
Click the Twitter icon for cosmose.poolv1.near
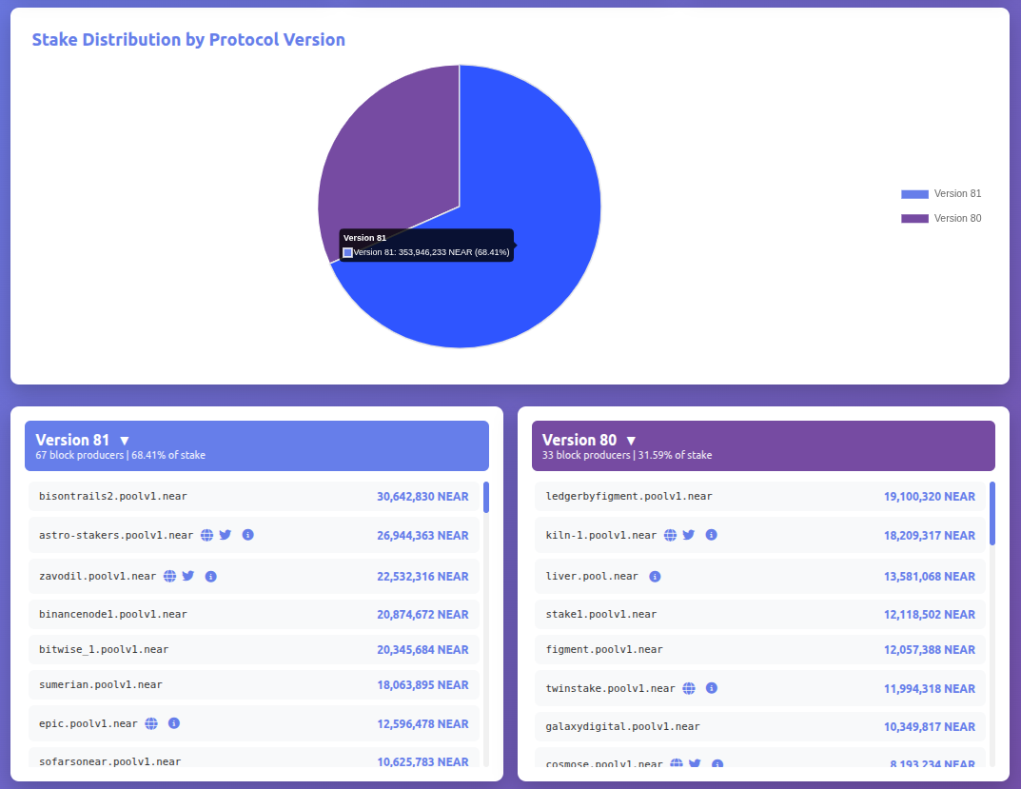(696, 764)
